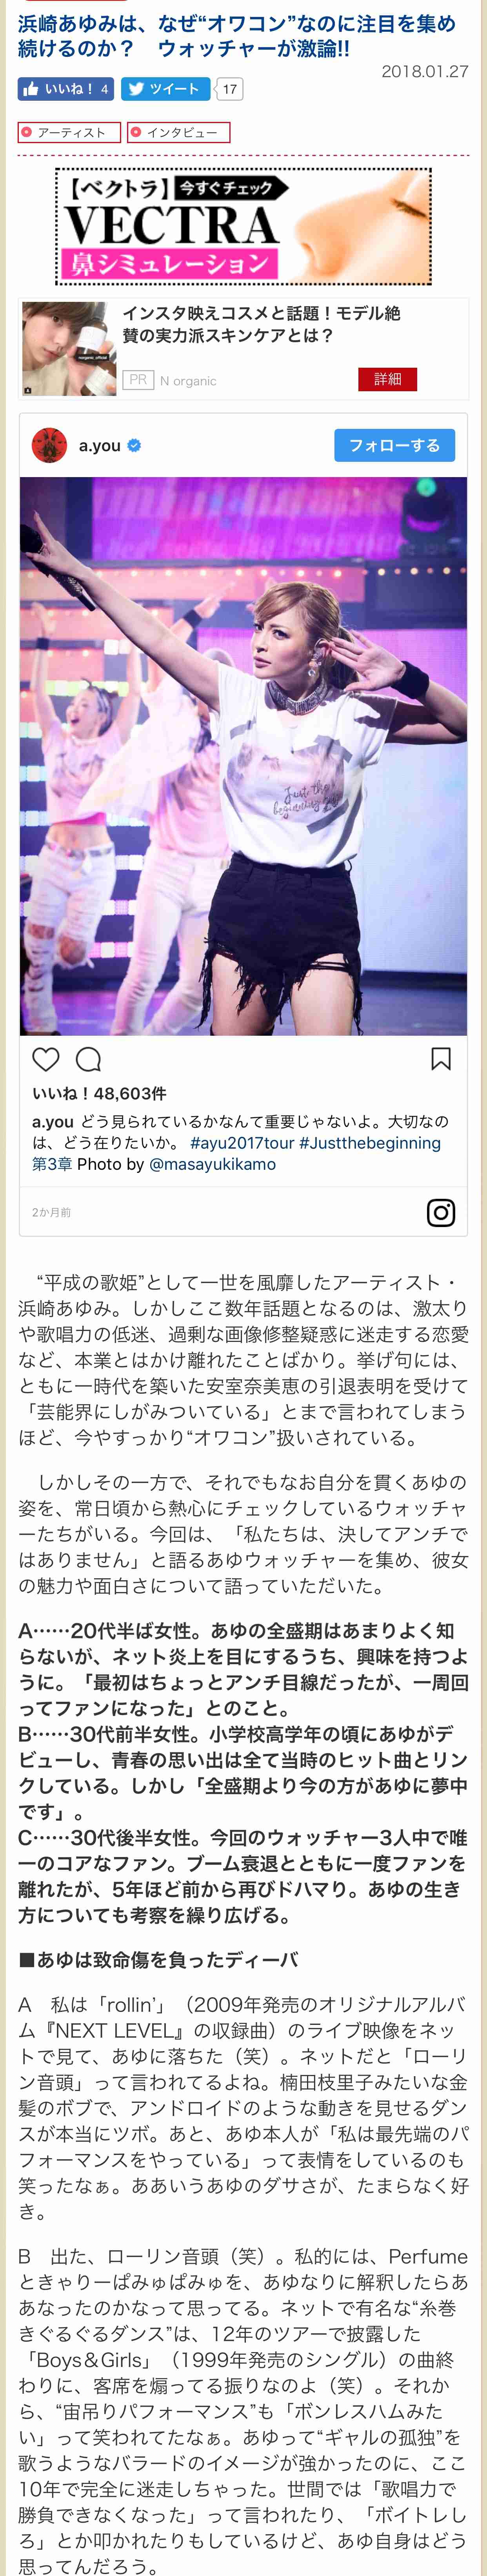Tap the heart like icon under the photo
This screenshot has height=2576, width=487.
46,1059
